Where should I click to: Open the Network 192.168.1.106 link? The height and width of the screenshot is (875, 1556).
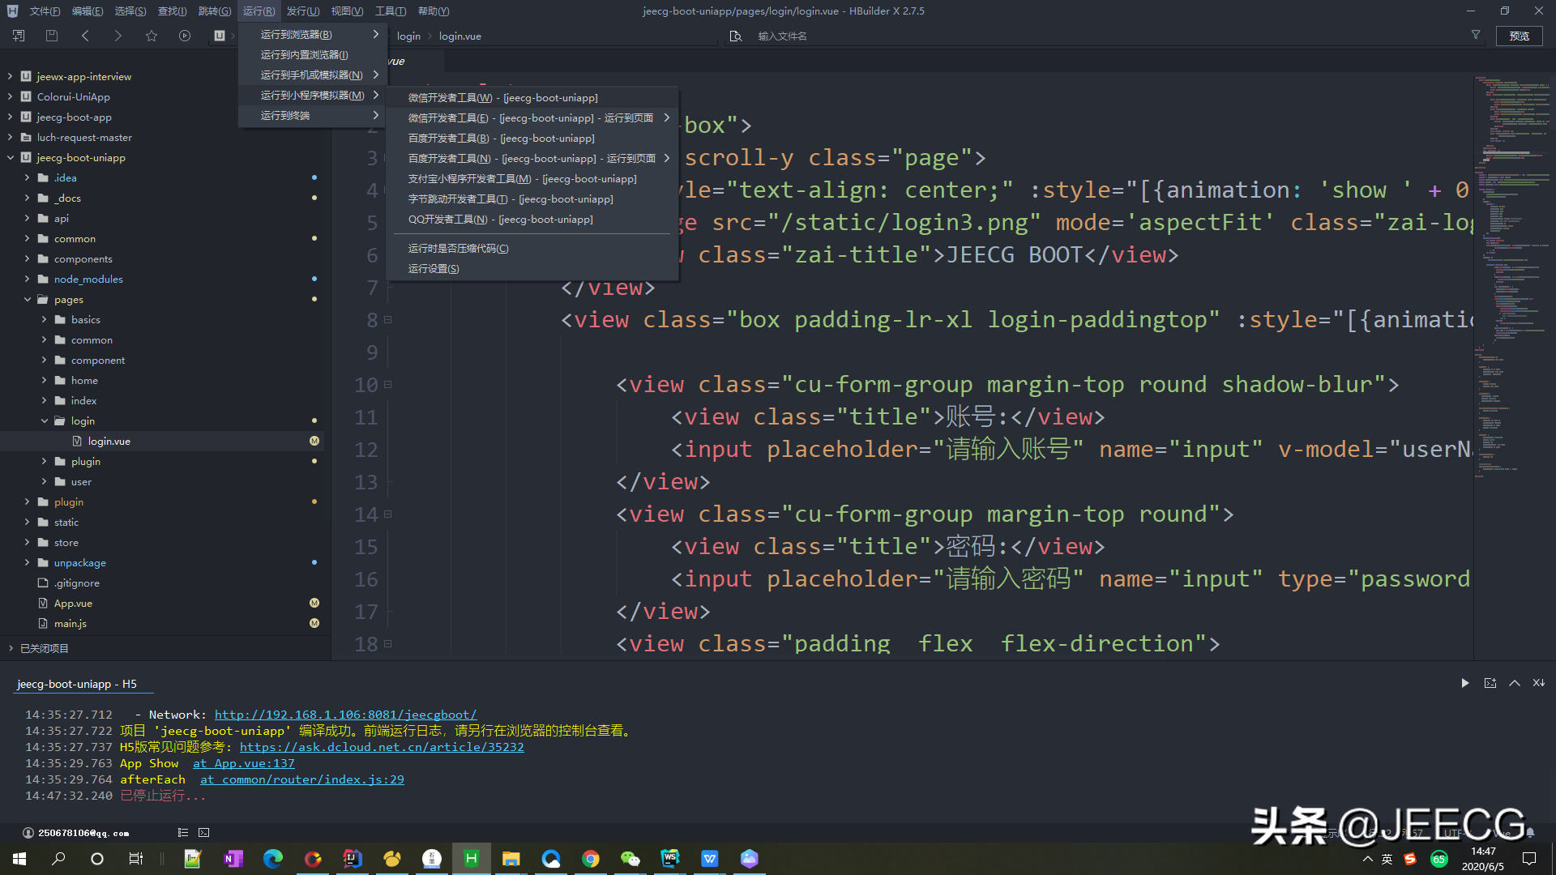345,715
